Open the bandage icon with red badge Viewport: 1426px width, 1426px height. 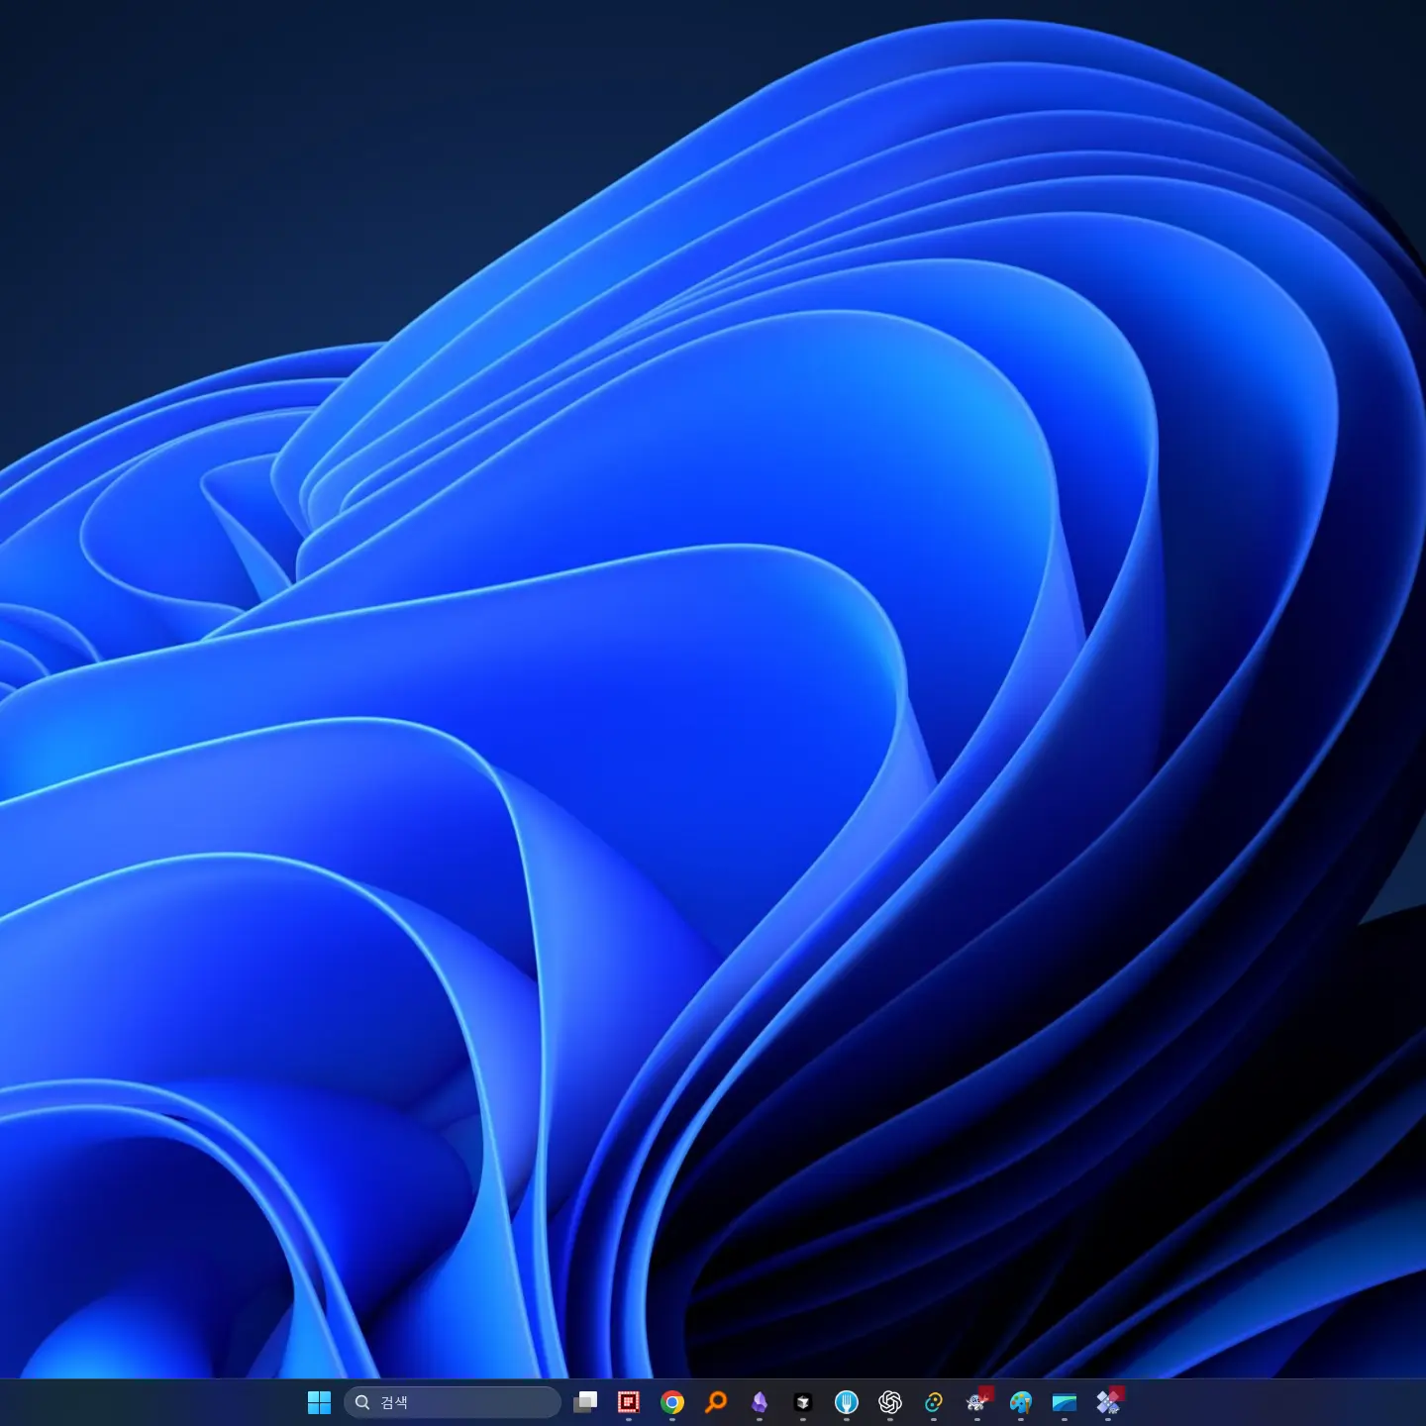coord(1108,1401)
